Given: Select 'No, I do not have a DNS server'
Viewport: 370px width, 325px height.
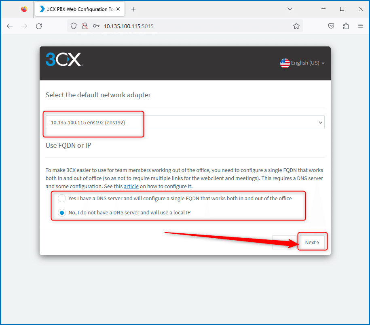Looking at the screenshot, I should point(62,213).
